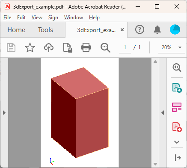Expand more tools with the down chevron

click(177, 142)
